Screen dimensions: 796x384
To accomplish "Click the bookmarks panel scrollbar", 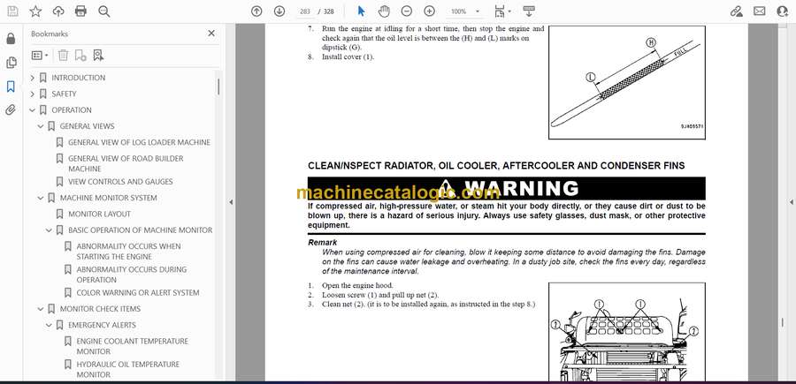I will pos(218,87).
